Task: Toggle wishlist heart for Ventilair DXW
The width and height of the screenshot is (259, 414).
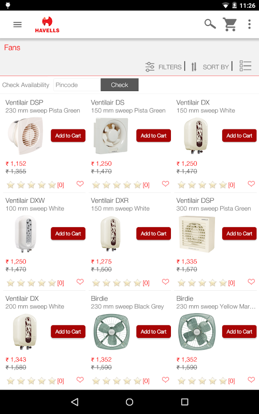Action: [x=80, y=282]
